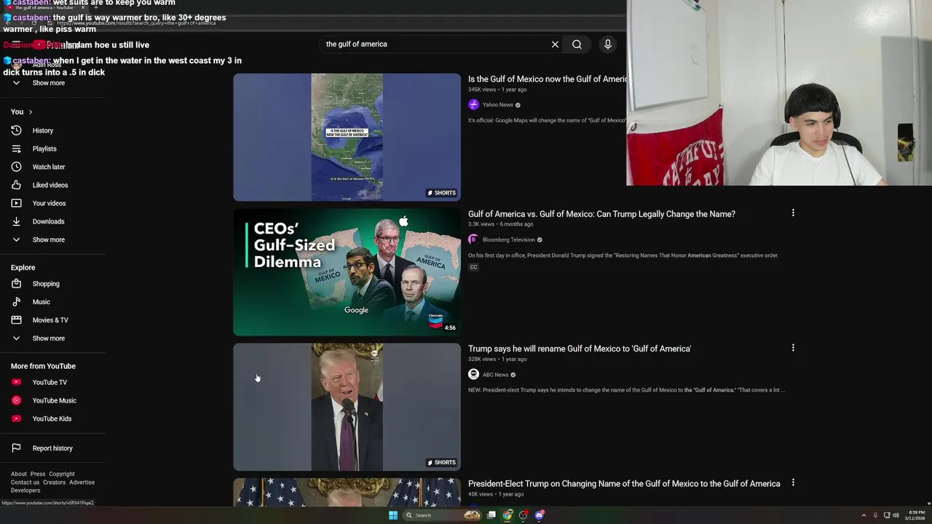The image size is (932, 524).
Task: Open 'Trump says he will rename Gulf' title
Action: pos(580,349)
